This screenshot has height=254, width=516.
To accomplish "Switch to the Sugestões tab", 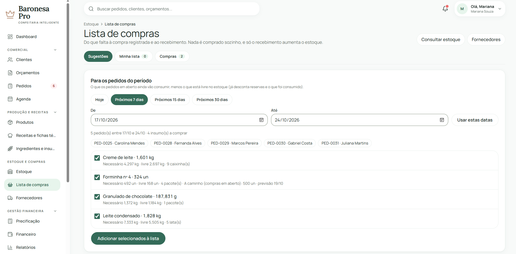I will click(x=98, y=56).
